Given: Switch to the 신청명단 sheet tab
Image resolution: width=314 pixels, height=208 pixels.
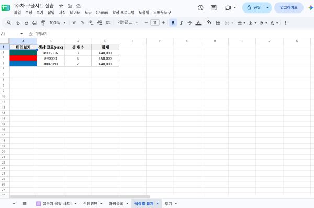Looking at the screenshot, I should [90, 204].
